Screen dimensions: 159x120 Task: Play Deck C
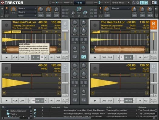[6, 101]
